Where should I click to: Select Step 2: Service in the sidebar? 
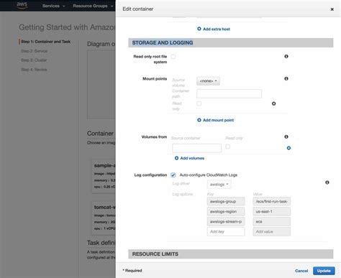(35, 51)
